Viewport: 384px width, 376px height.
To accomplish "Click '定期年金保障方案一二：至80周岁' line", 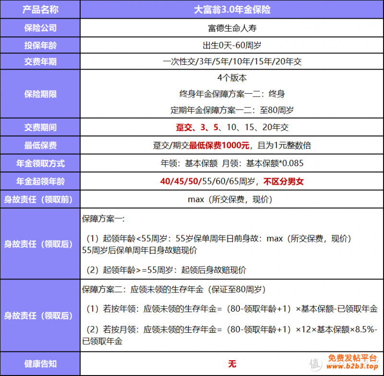I will point(232,110).
